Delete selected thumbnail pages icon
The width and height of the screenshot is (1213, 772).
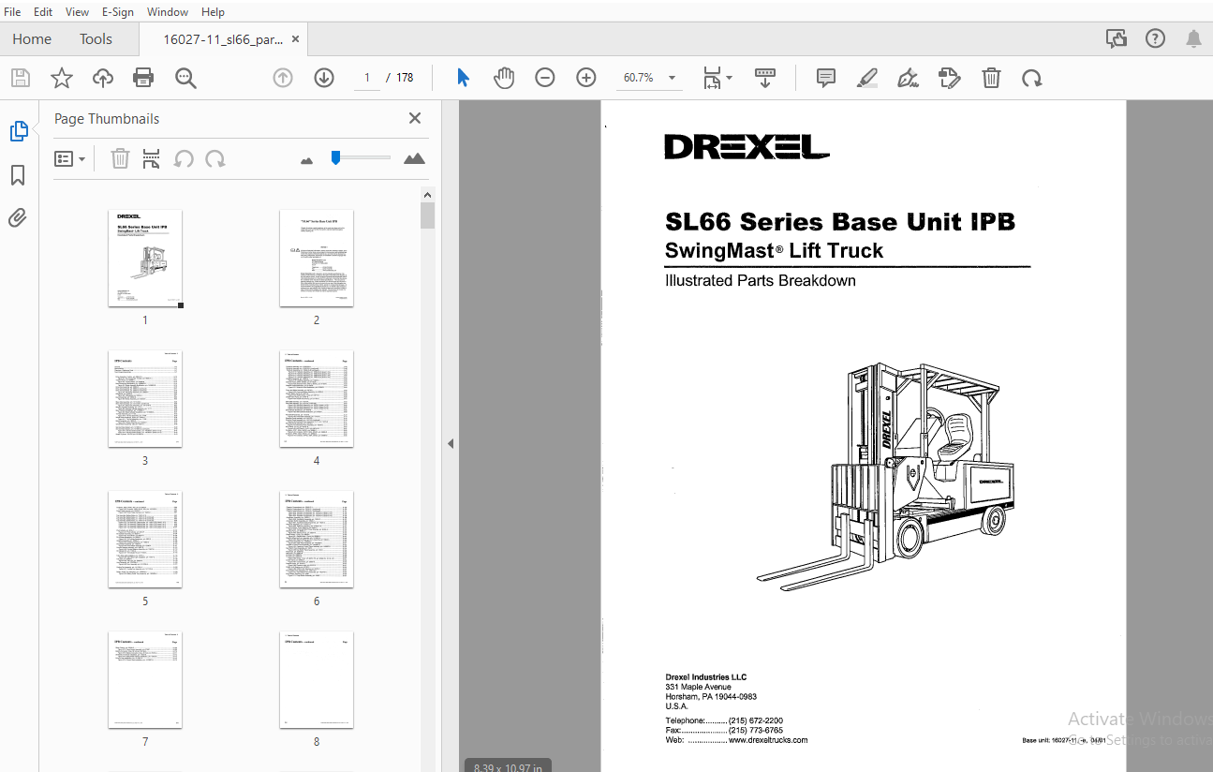120,158
